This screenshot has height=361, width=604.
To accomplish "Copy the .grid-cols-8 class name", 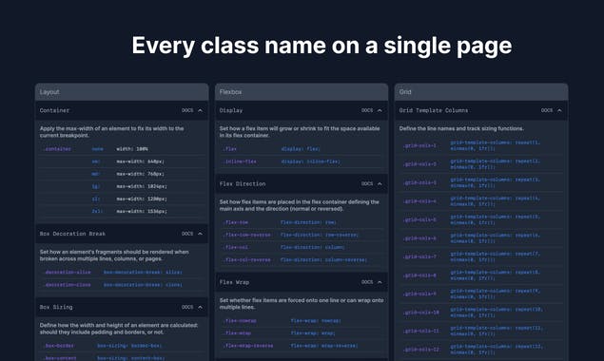I will pos(419,275).
